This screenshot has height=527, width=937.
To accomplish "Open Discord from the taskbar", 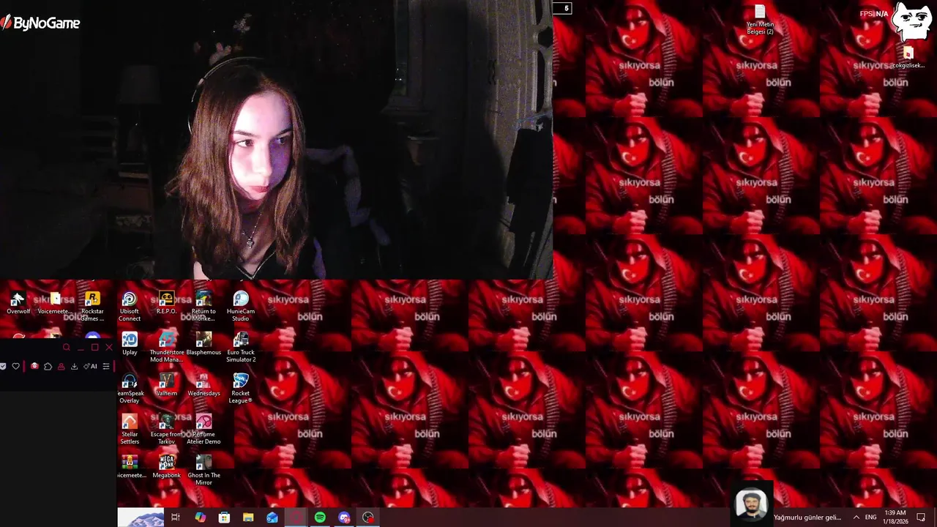I will point(344,517).
